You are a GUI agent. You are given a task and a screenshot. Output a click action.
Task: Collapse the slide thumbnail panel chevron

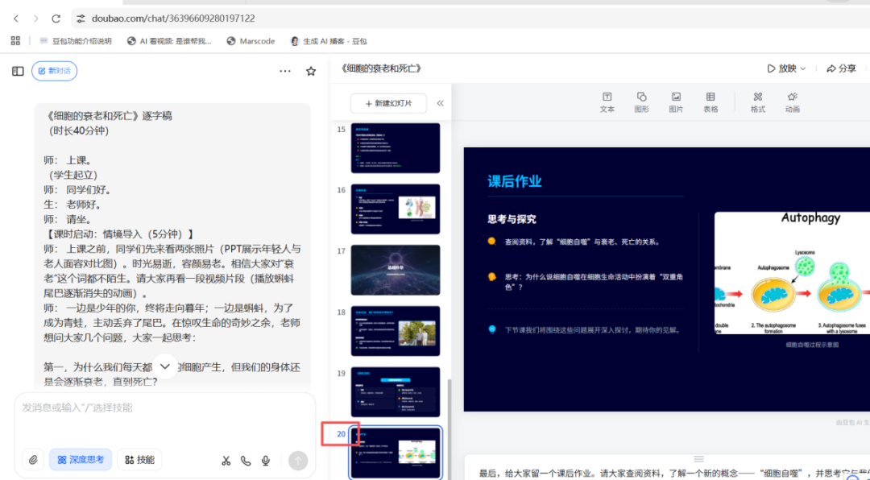pyautogui.click(x=439, y=103)
